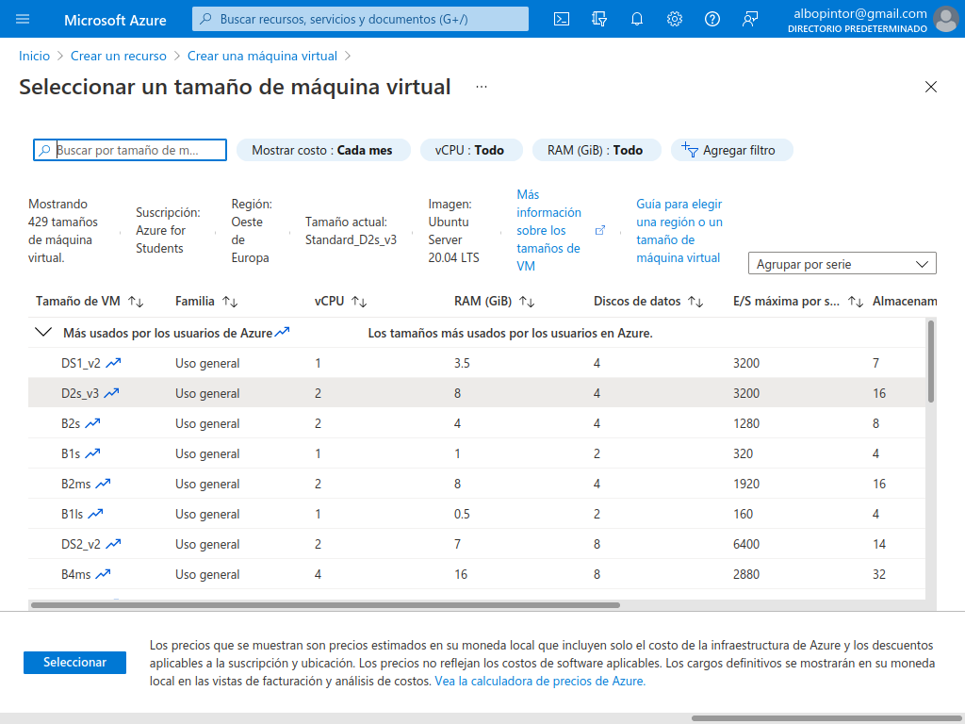Go to Inicio breadcrumb

coord(35,56)
